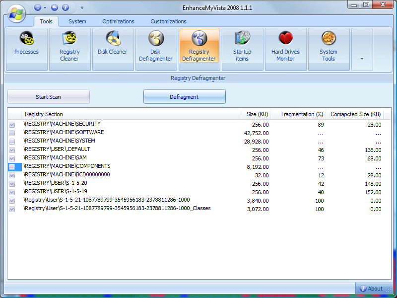Image resolution: width=397 pixels, height=298 pixels.
Task: Open the Startup items tool
Action: [x=242, y=49]
